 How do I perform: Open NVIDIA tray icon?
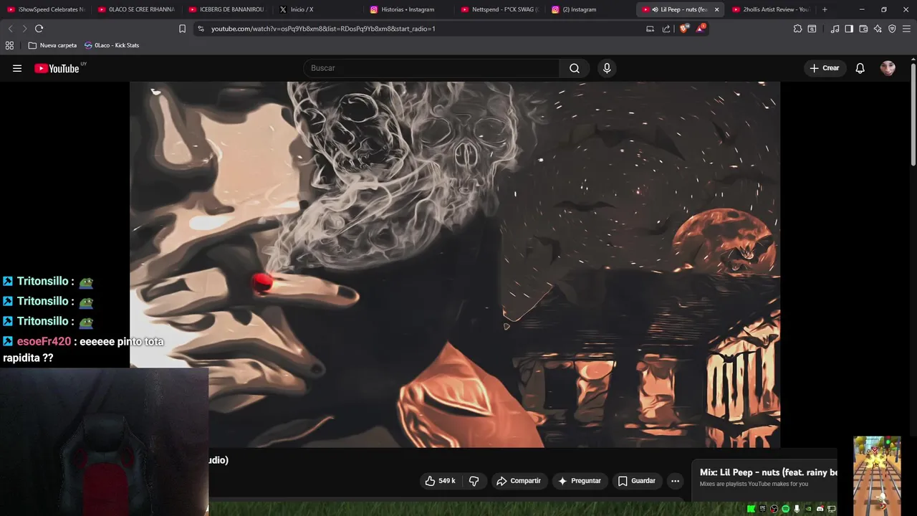pos(808,509)
